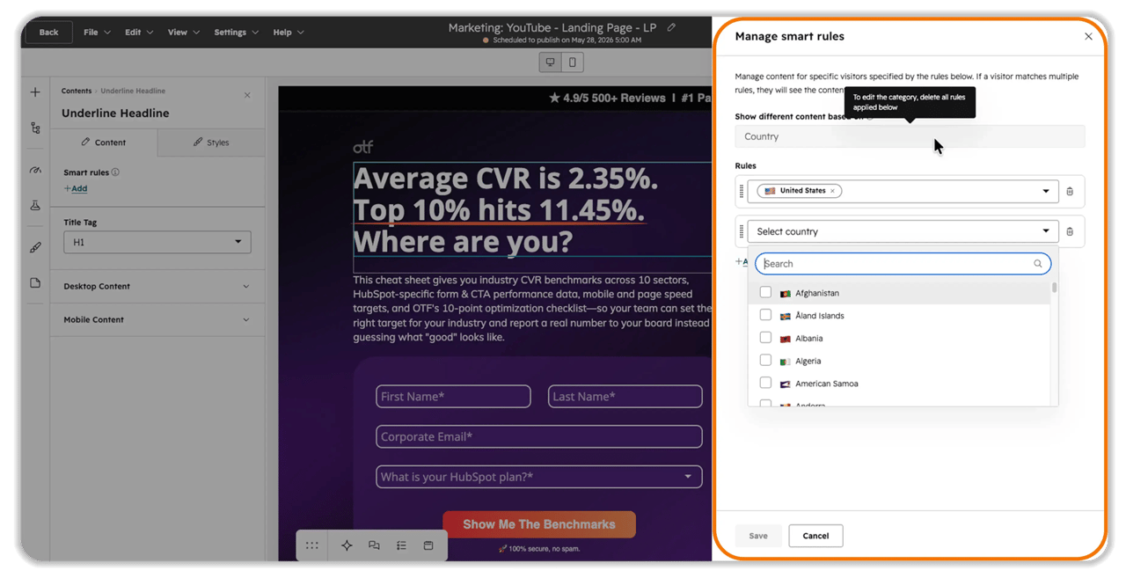Select the headline 'Average CVR is 2.35%'
Screen dimensions: 1126x585
click(x=506, y=179)
